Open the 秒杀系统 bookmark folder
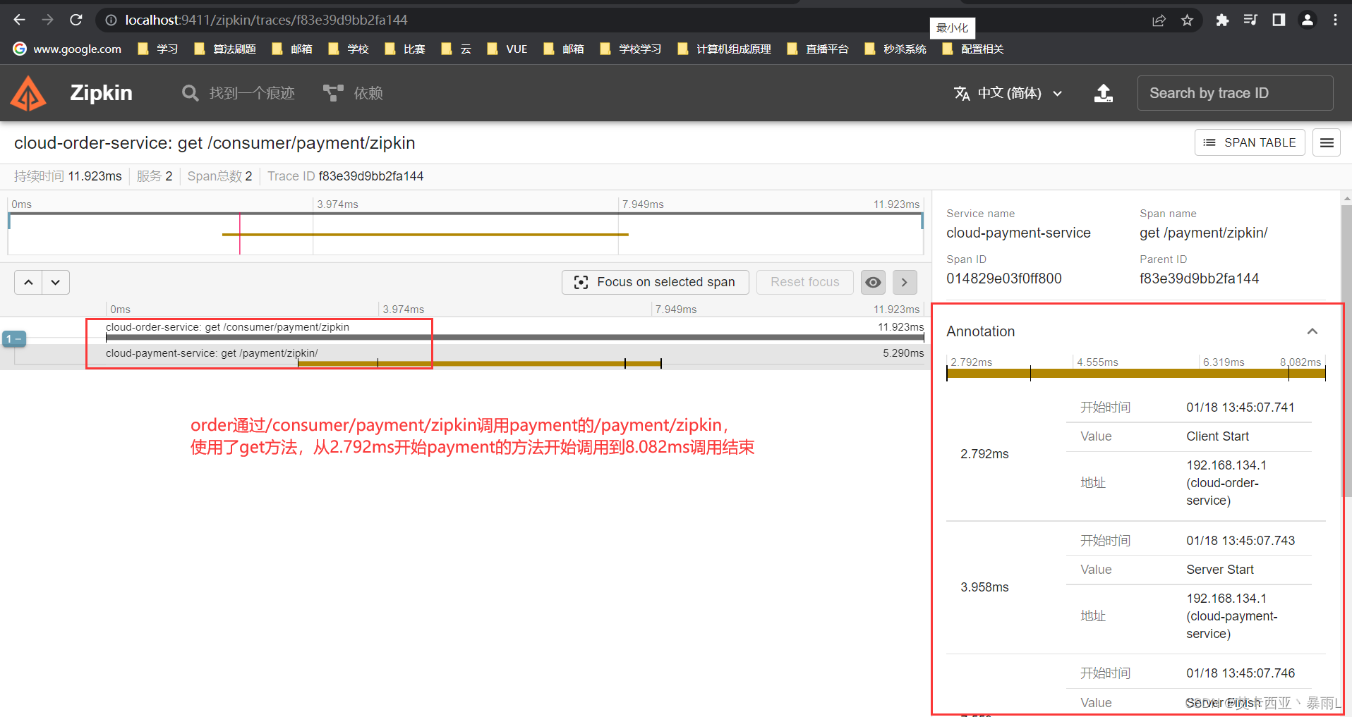The width and height of the screenshot is (1352, 717). (895, 49)
